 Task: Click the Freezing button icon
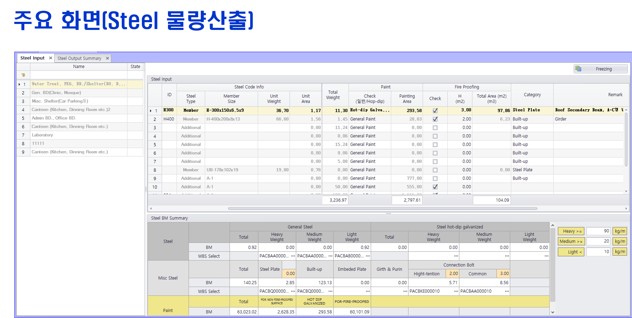click(x=578, y=69)
